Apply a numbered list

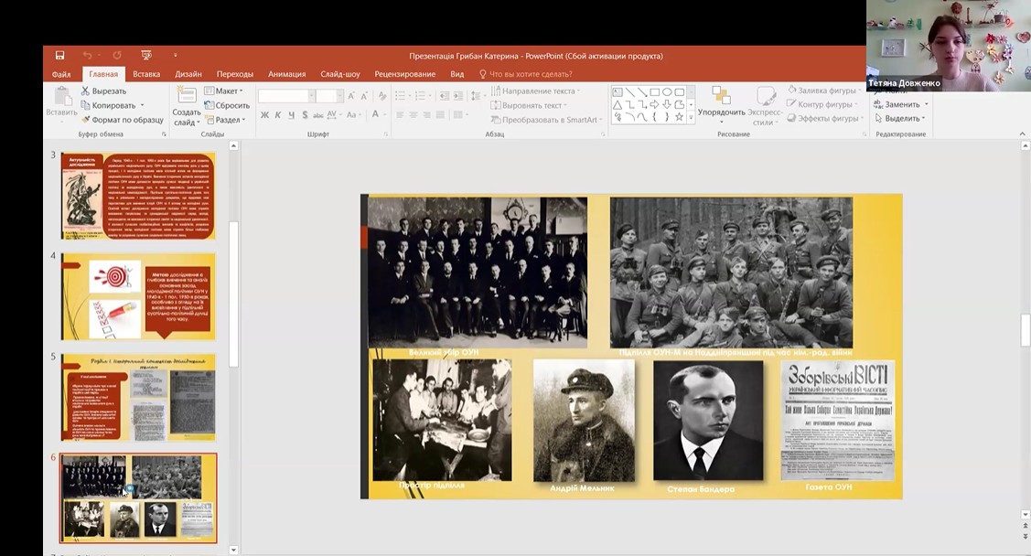(x=422, y=96)
